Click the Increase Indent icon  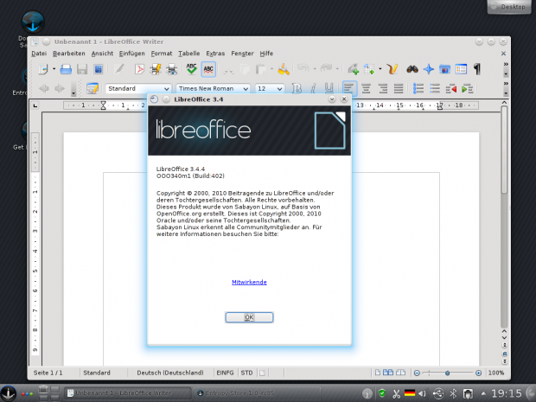(468, 89)
